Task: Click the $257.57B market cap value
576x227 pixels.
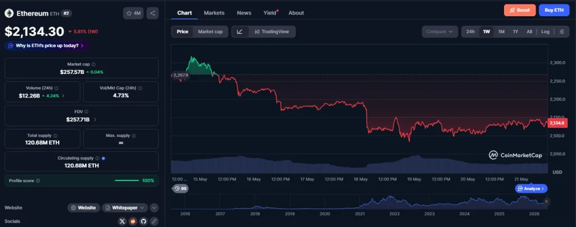Action: coord(71,72)
